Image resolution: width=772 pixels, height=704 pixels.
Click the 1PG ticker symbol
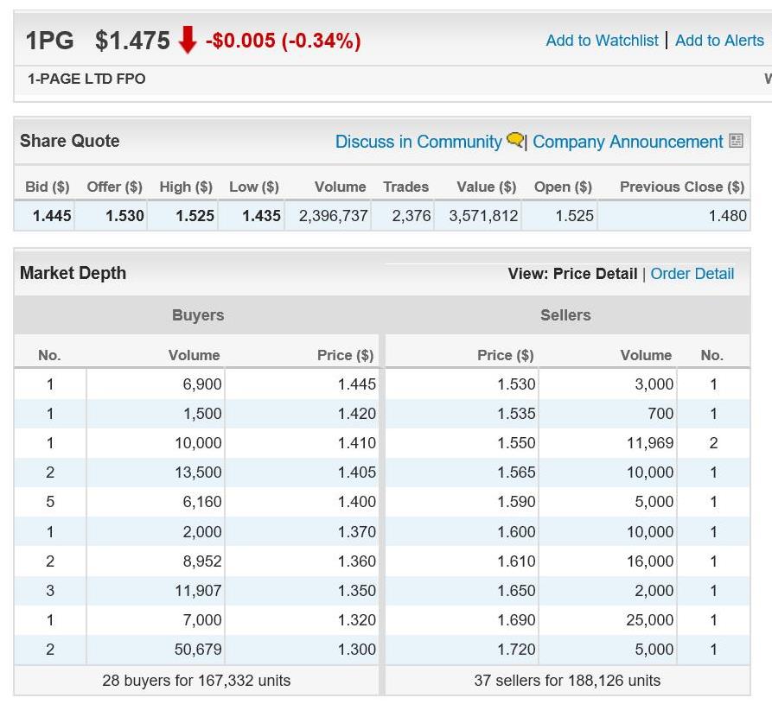(x=50, y=41)
